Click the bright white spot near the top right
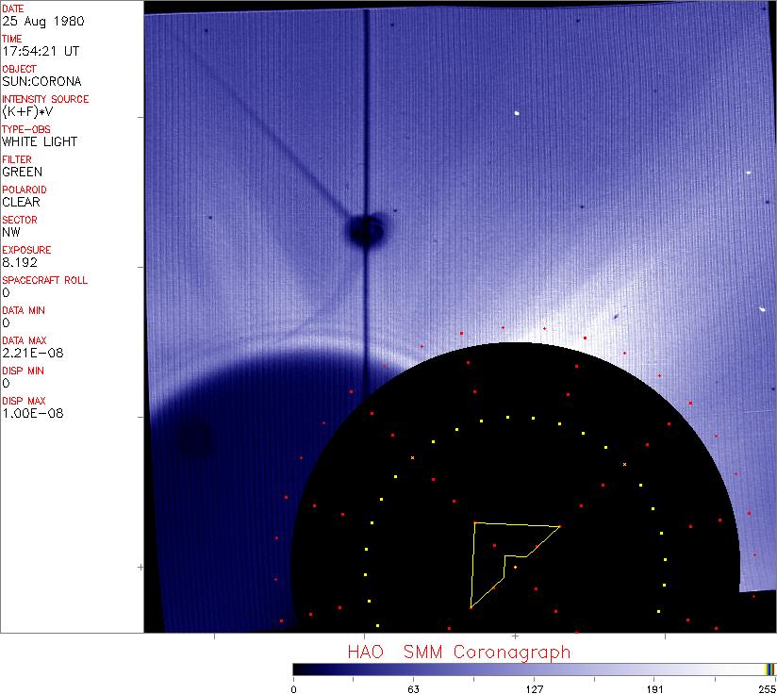Viewport: 777px width, 694px height. tap(518, 113)
